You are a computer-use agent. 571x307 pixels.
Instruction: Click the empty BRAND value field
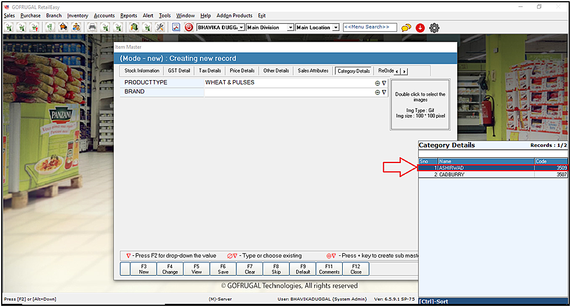point(289,92)
